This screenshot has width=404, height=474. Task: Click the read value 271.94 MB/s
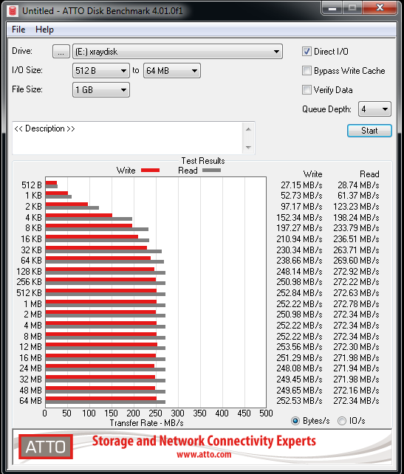[356, 368]
